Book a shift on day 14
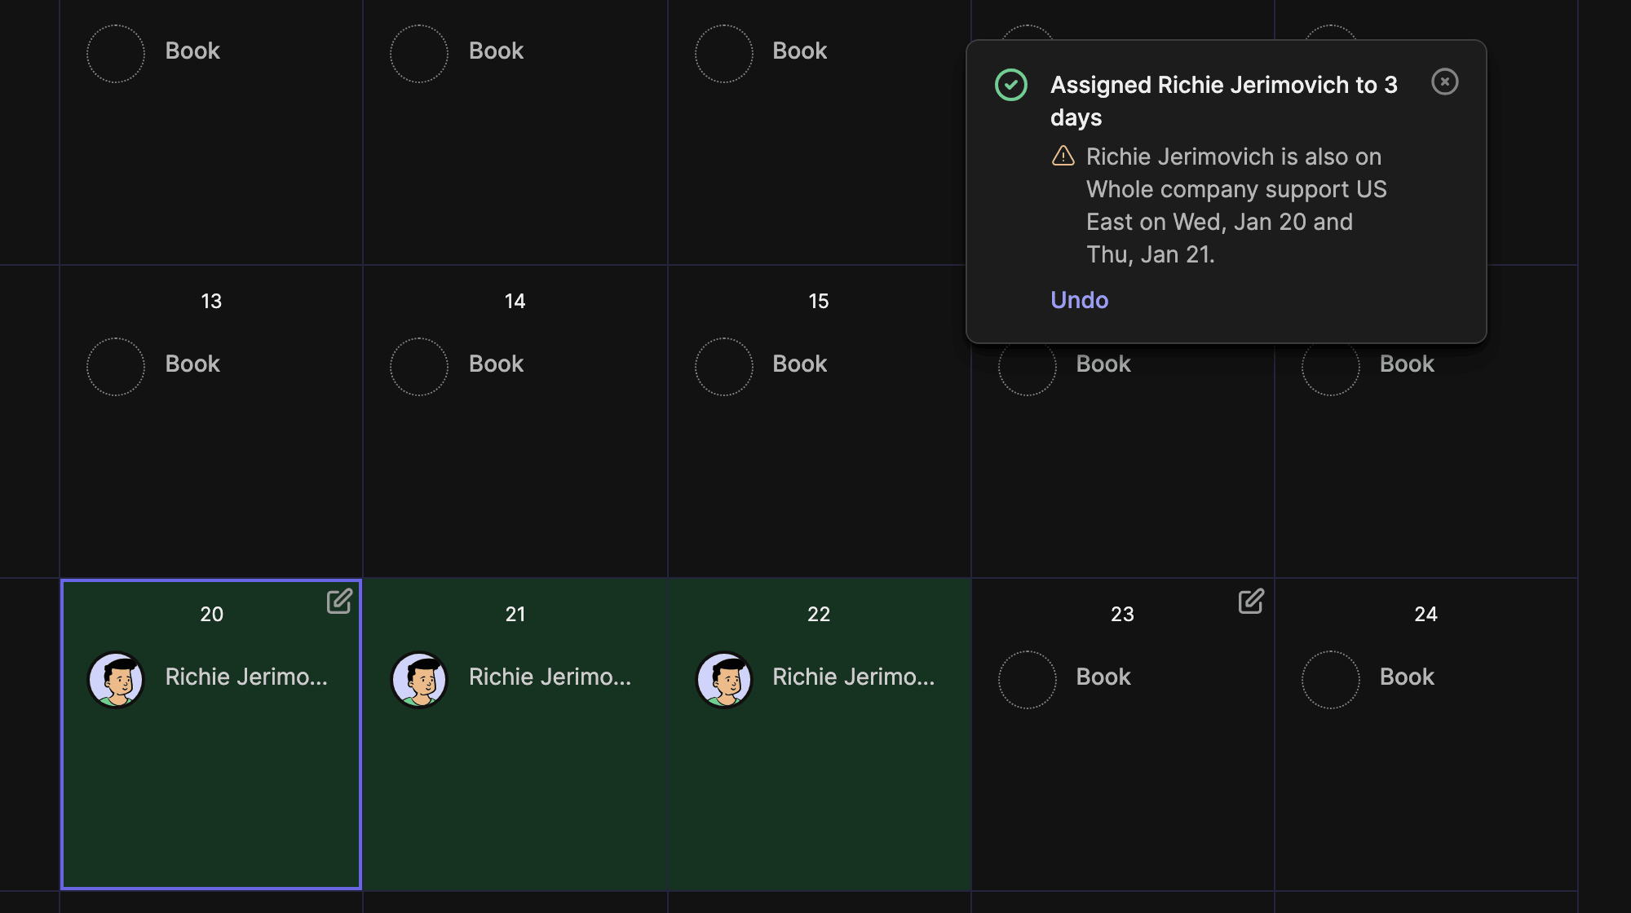This screenshot has width=1631, height=913. tap(496, 364)
